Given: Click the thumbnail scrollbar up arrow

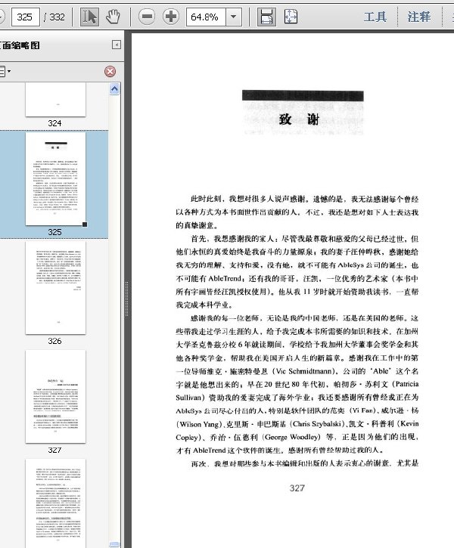Looking at the screenshot, I should tap(114, 89).
